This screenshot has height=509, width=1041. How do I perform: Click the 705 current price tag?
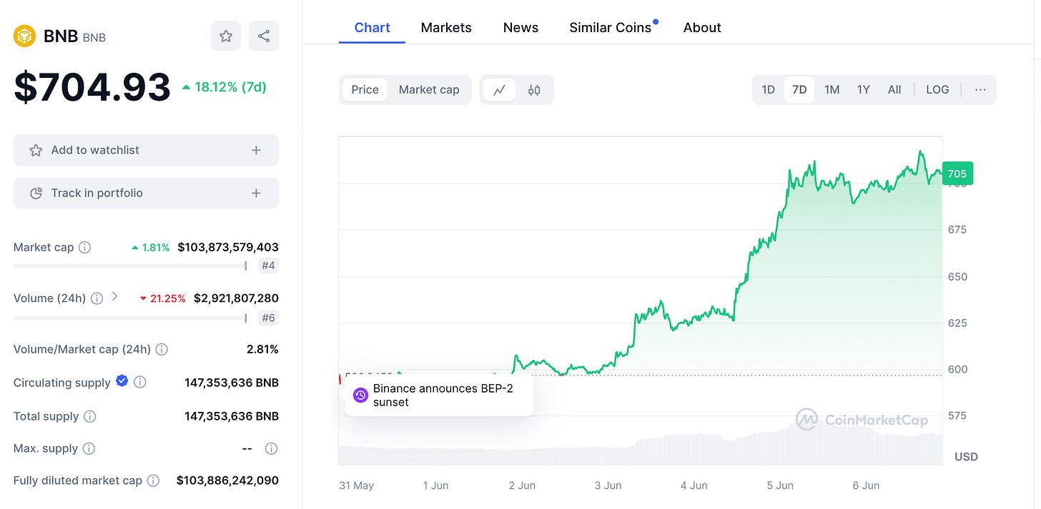coord(957,173)
